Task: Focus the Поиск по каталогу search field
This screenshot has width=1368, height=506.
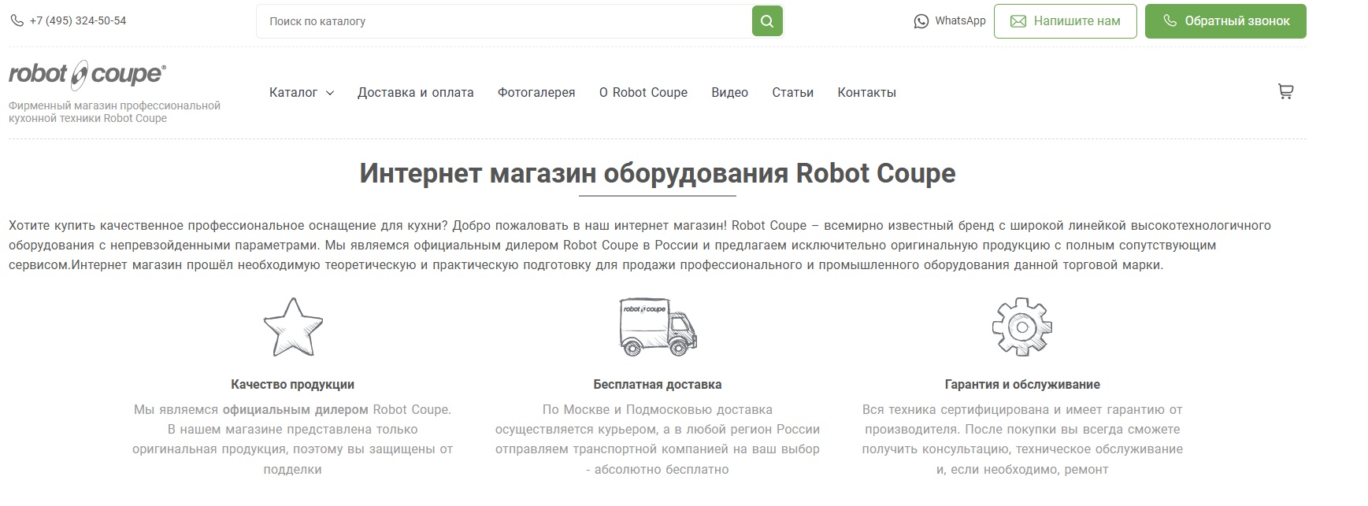Action: [x=504, y=21]
